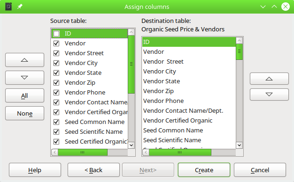Select Vendor Certified Organic in destination list
The image size is (294, 182).
pyautogui.click(x=189, y=121)
